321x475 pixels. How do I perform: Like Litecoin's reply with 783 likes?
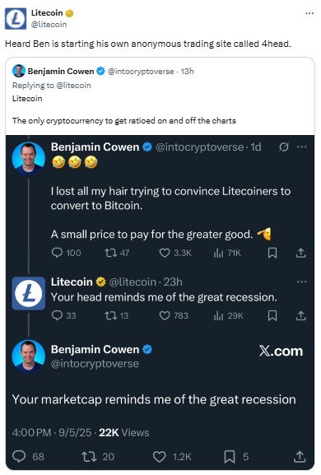click(x=165, y=315)
